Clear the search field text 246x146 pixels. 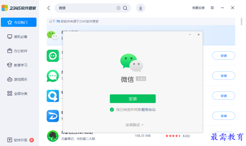click(x=119, y=8)
